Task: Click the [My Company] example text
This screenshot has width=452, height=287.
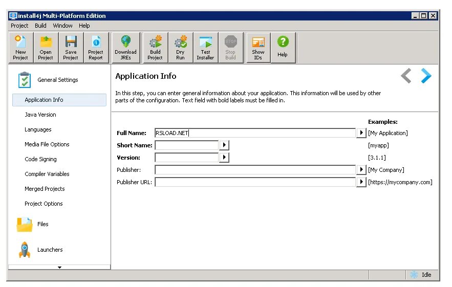Action: (386, 170)
